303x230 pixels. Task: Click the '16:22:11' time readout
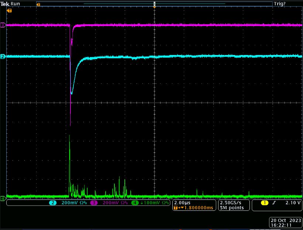tap(281, 225)
